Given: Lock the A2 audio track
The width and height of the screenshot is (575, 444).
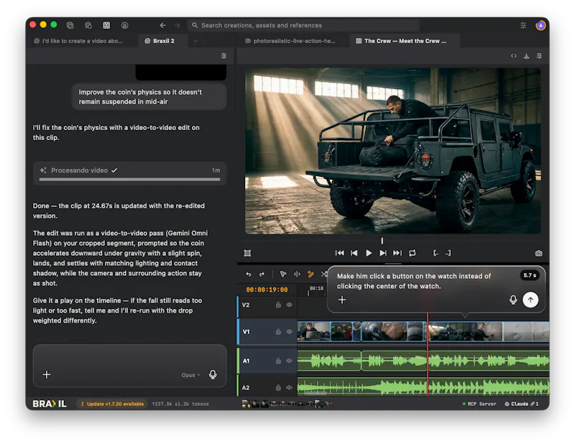Looking at the screenshot, I should pyautogui.click(x=278, y=387).
